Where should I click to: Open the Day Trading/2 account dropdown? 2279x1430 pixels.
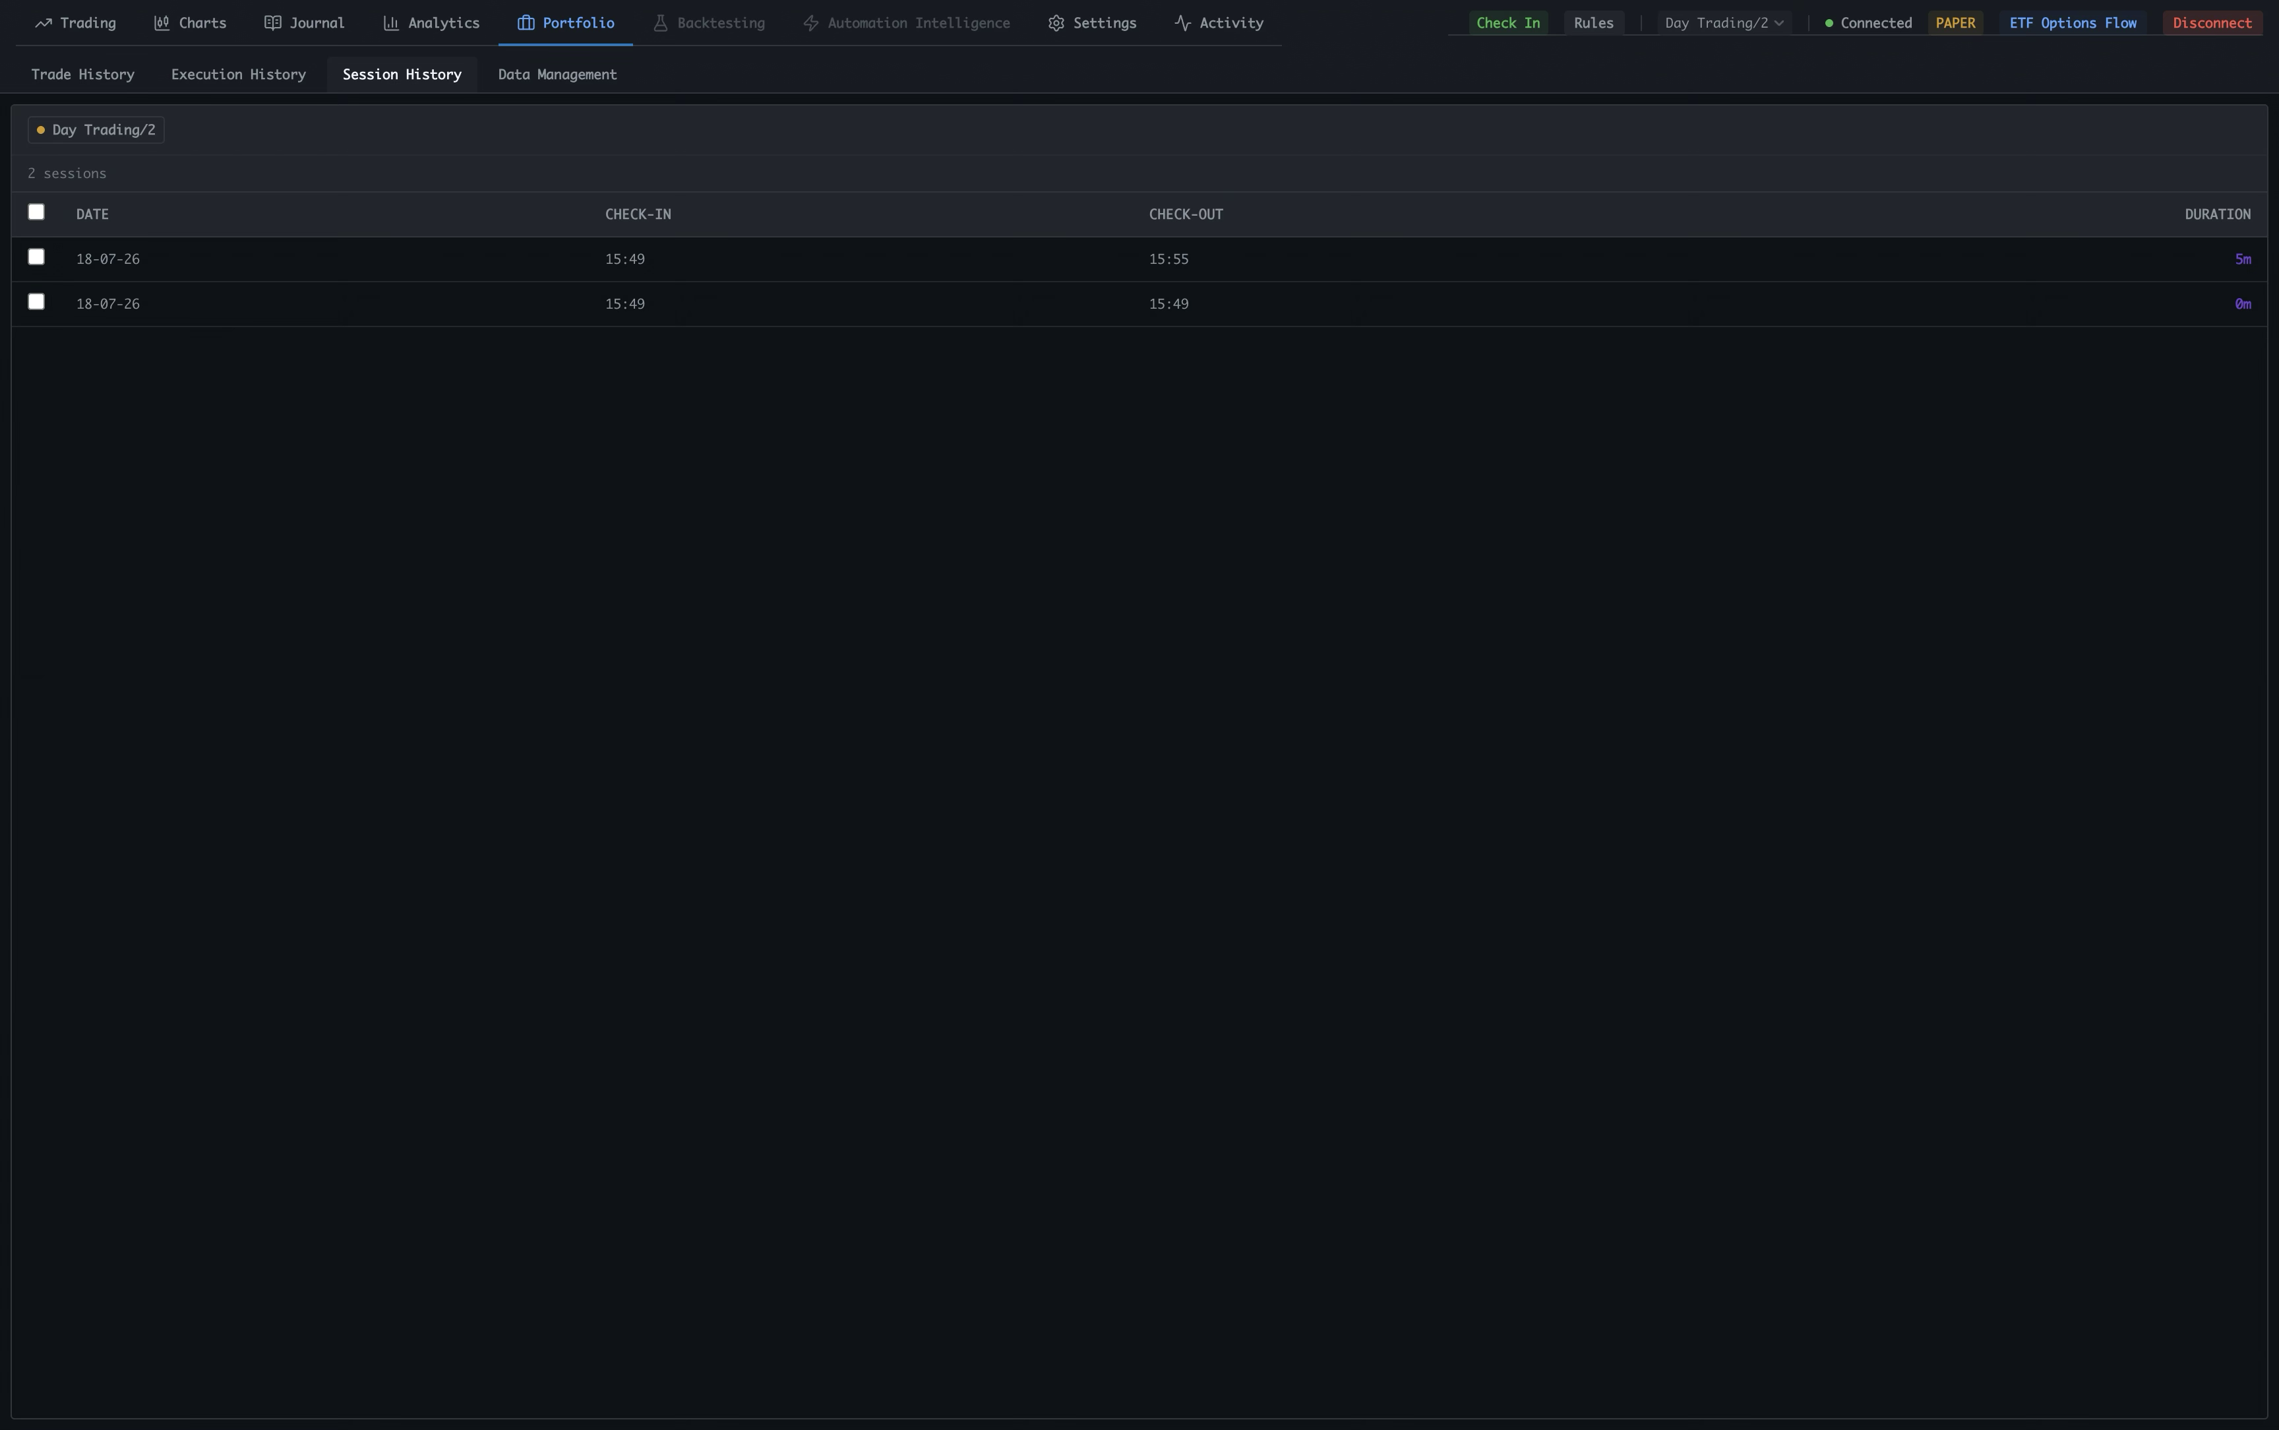[1724, 22]
